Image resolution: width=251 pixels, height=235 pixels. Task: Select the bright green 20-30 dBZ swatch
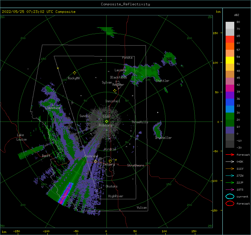point(230,116)
